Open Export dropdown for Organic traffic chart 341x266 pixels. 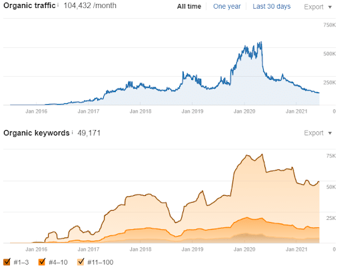tap(318, 7)
